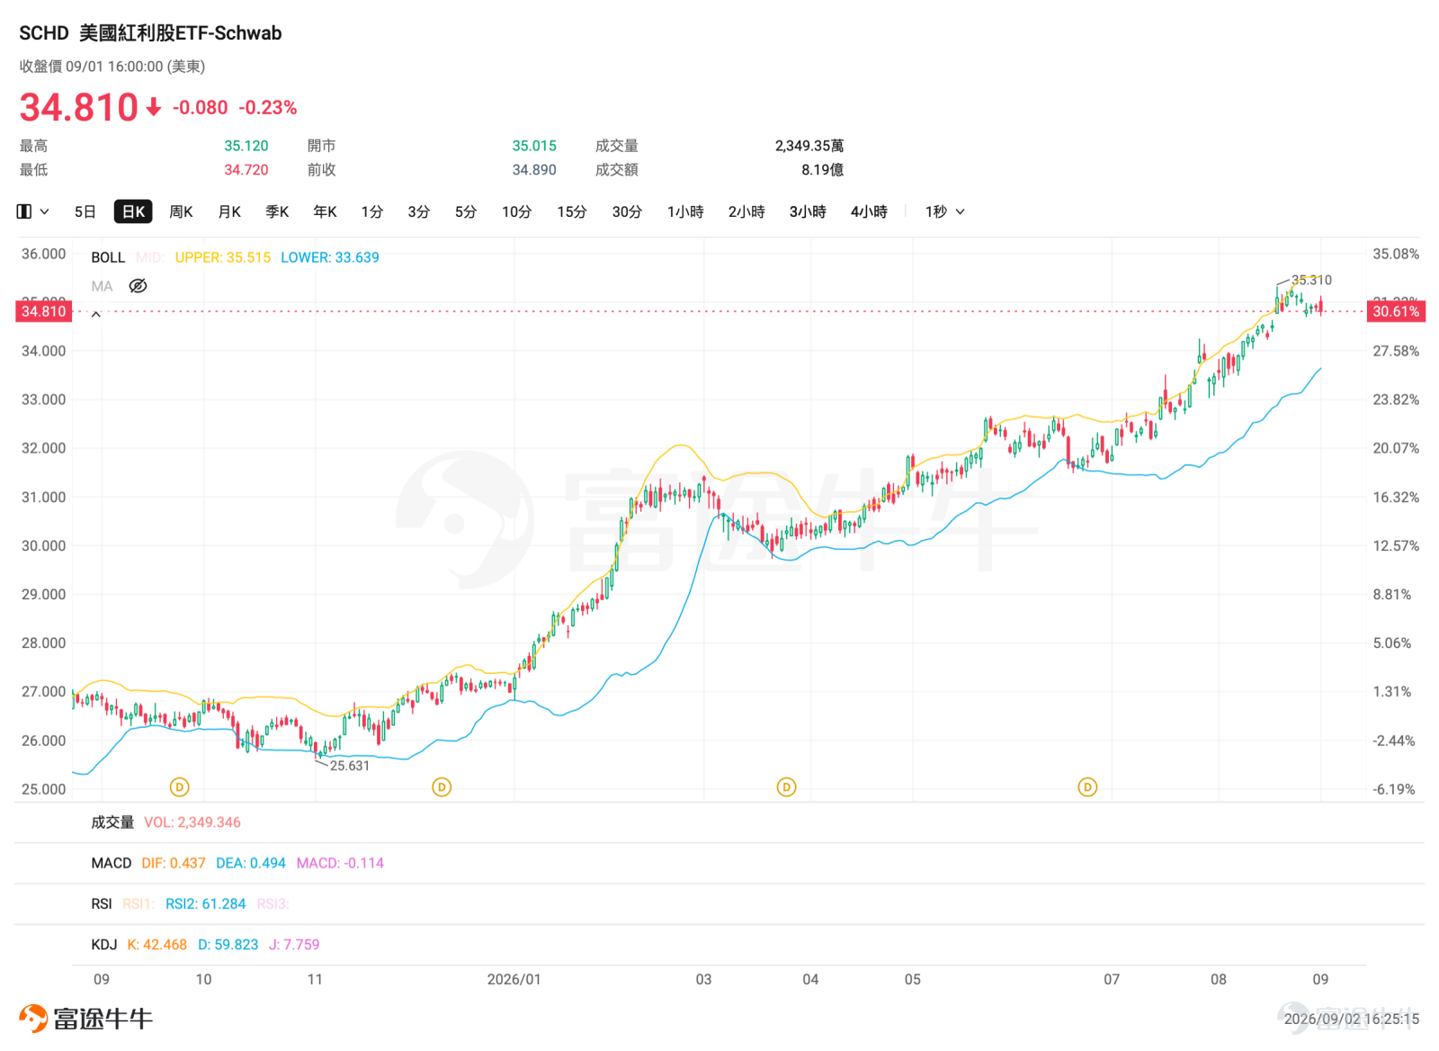Collapse the indicator legend with the caret

tap(96, 314)
